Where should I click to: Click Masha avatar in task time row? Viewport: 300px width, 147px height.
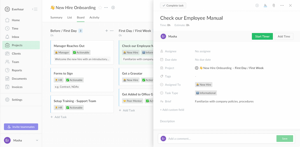163,36
